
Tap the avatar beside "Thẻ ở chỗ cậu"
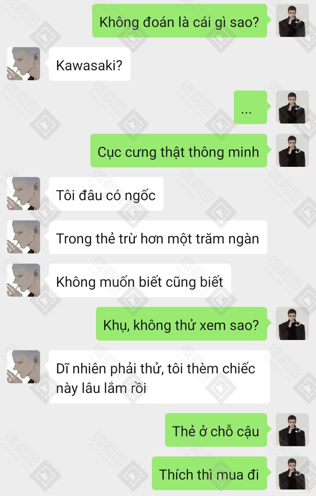point(292,430)
